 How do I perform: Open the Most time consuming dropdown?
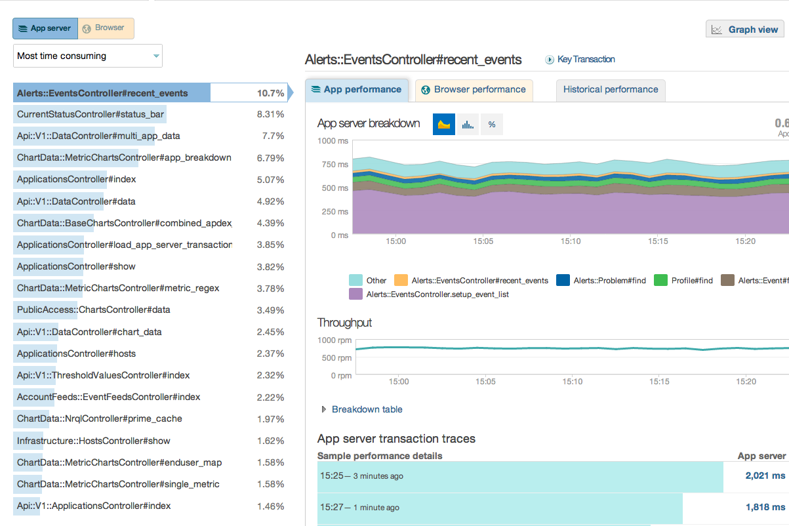[x=88, y=56]
